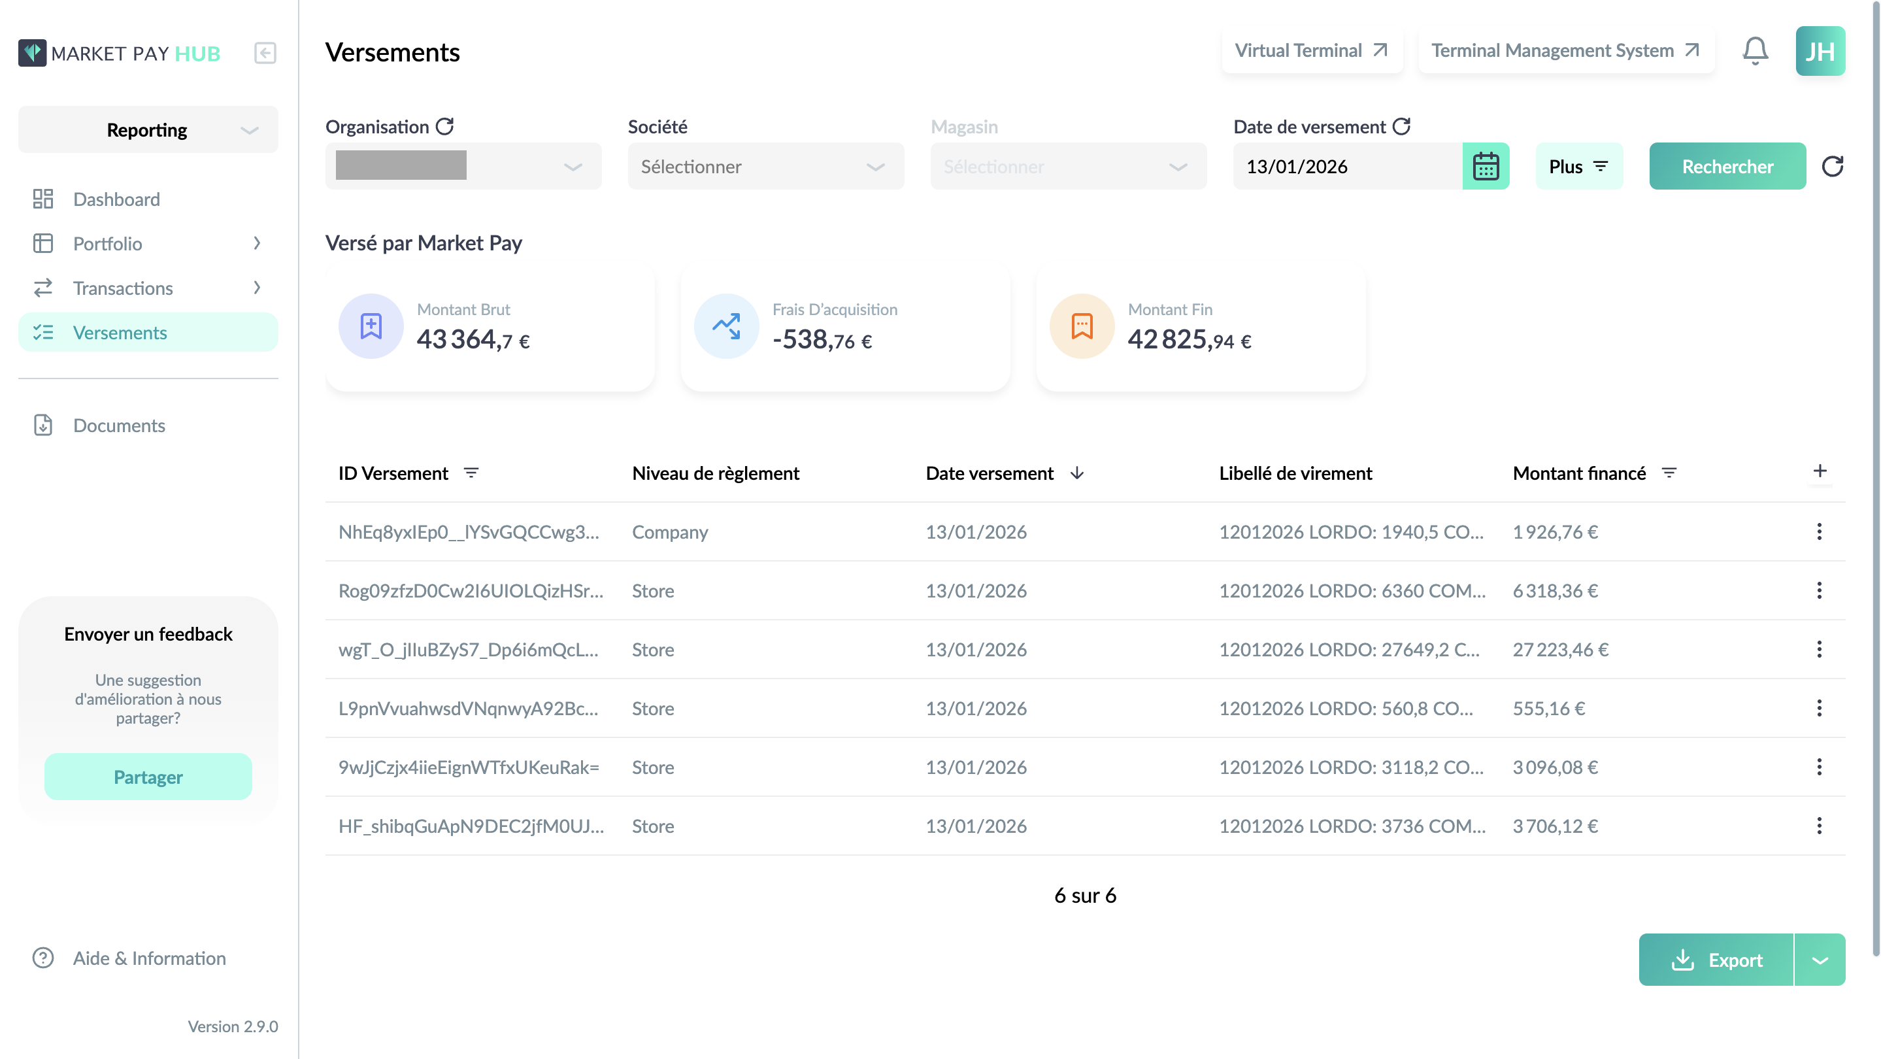Filter the Montant financé column
The image size is (1881, 1059).
pyautogui.click(x=1669, y=473)
